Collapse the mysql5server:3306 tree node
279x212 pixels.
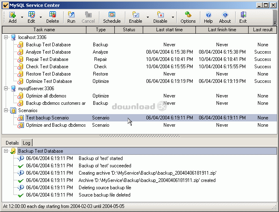pyautogui.click(x=6, y=89)
